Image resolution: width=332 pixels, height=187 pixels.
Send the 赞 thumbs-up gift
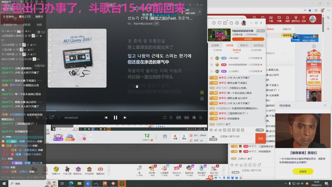pos(139,170)
